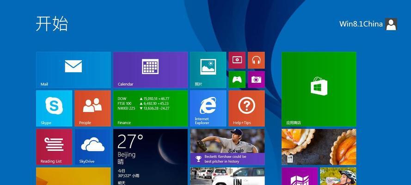Click the Win8.1China user name

361,24
